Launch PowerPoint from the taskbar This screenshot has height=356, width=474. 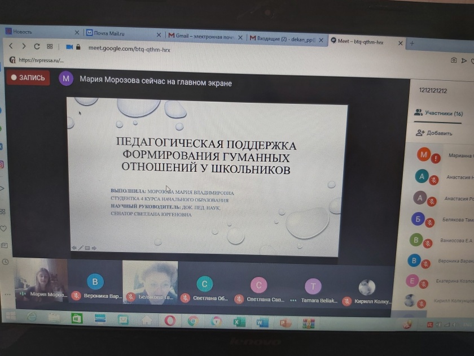(x=285, y=324)
